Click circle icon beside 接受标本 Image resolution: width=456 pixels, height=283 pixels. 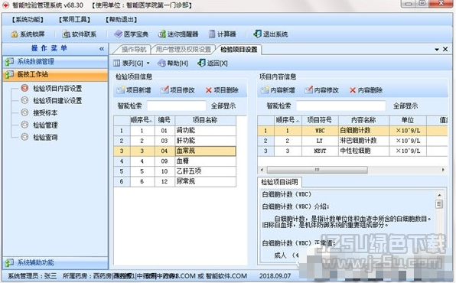point(24,112)
